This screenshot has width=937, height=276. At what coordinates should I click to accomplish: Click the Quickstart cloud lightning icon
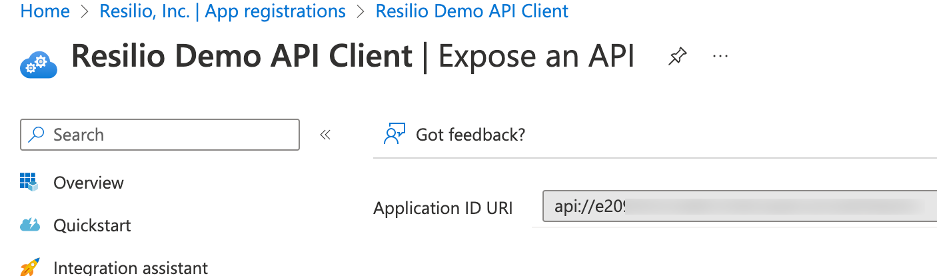(30, 225)
